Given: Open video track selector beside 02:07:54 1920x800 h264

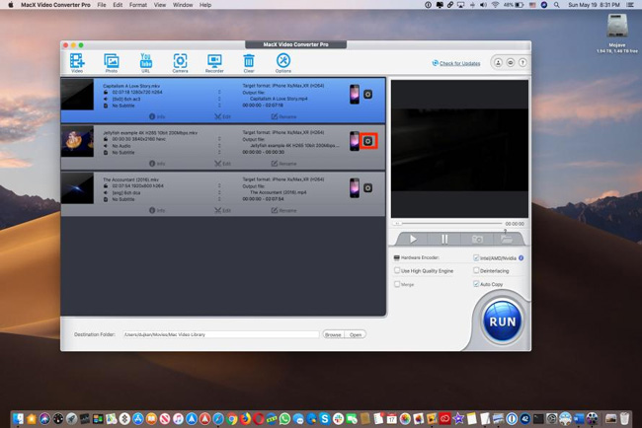Looking at the screenshot, I should pos(219,186).
